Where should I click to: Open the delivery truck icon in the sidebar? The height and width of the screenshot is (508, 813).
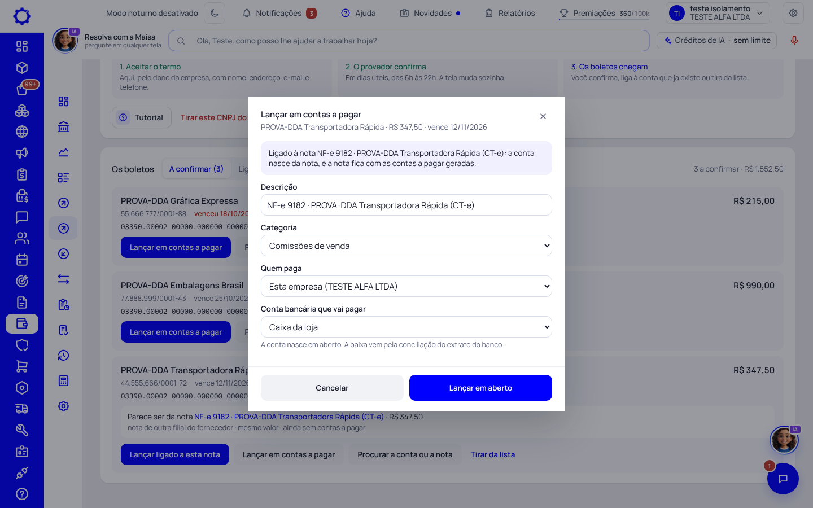[22, 409]
